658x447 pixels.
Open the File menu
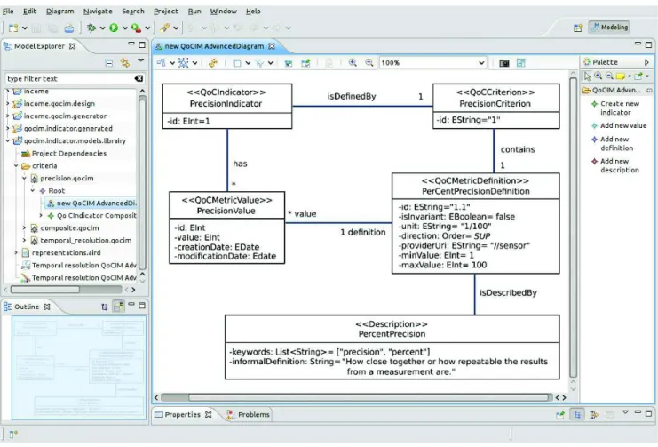pyautogui.click(x=8, y=12)
